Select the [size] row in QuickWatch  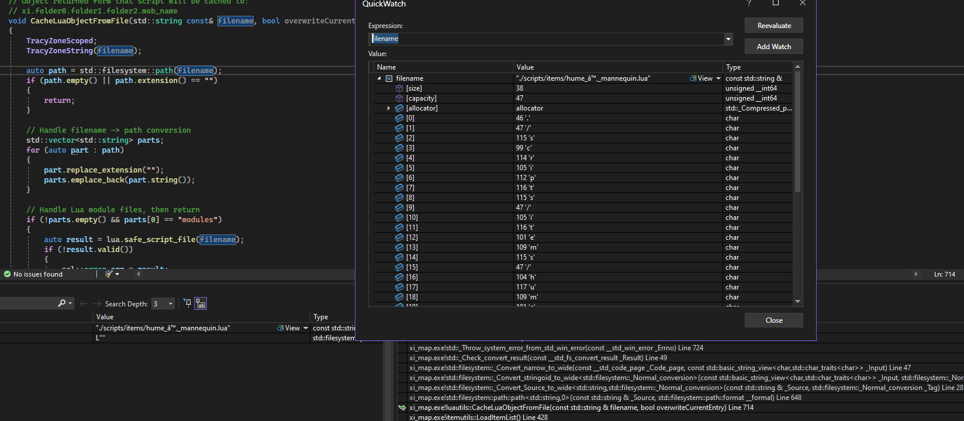[414, 88]
